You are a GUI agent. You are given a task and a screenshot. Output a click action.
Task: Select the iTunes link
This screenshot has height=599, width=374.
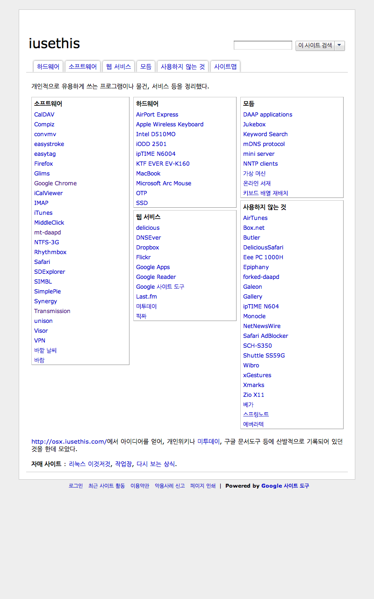pyautogui.click(x=43, y=213)
